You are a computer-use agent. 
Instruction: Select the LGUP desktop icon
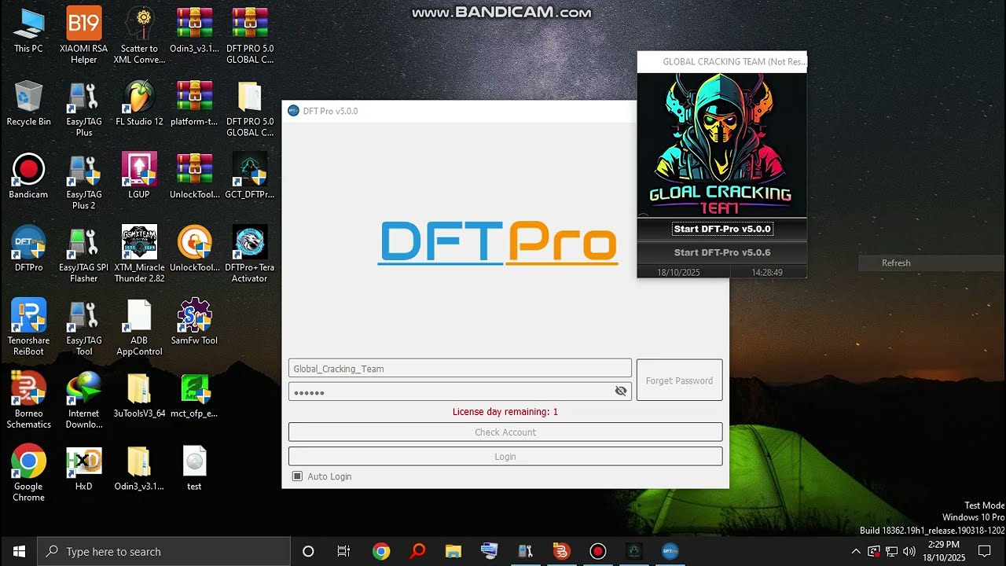tap(139, 176)
